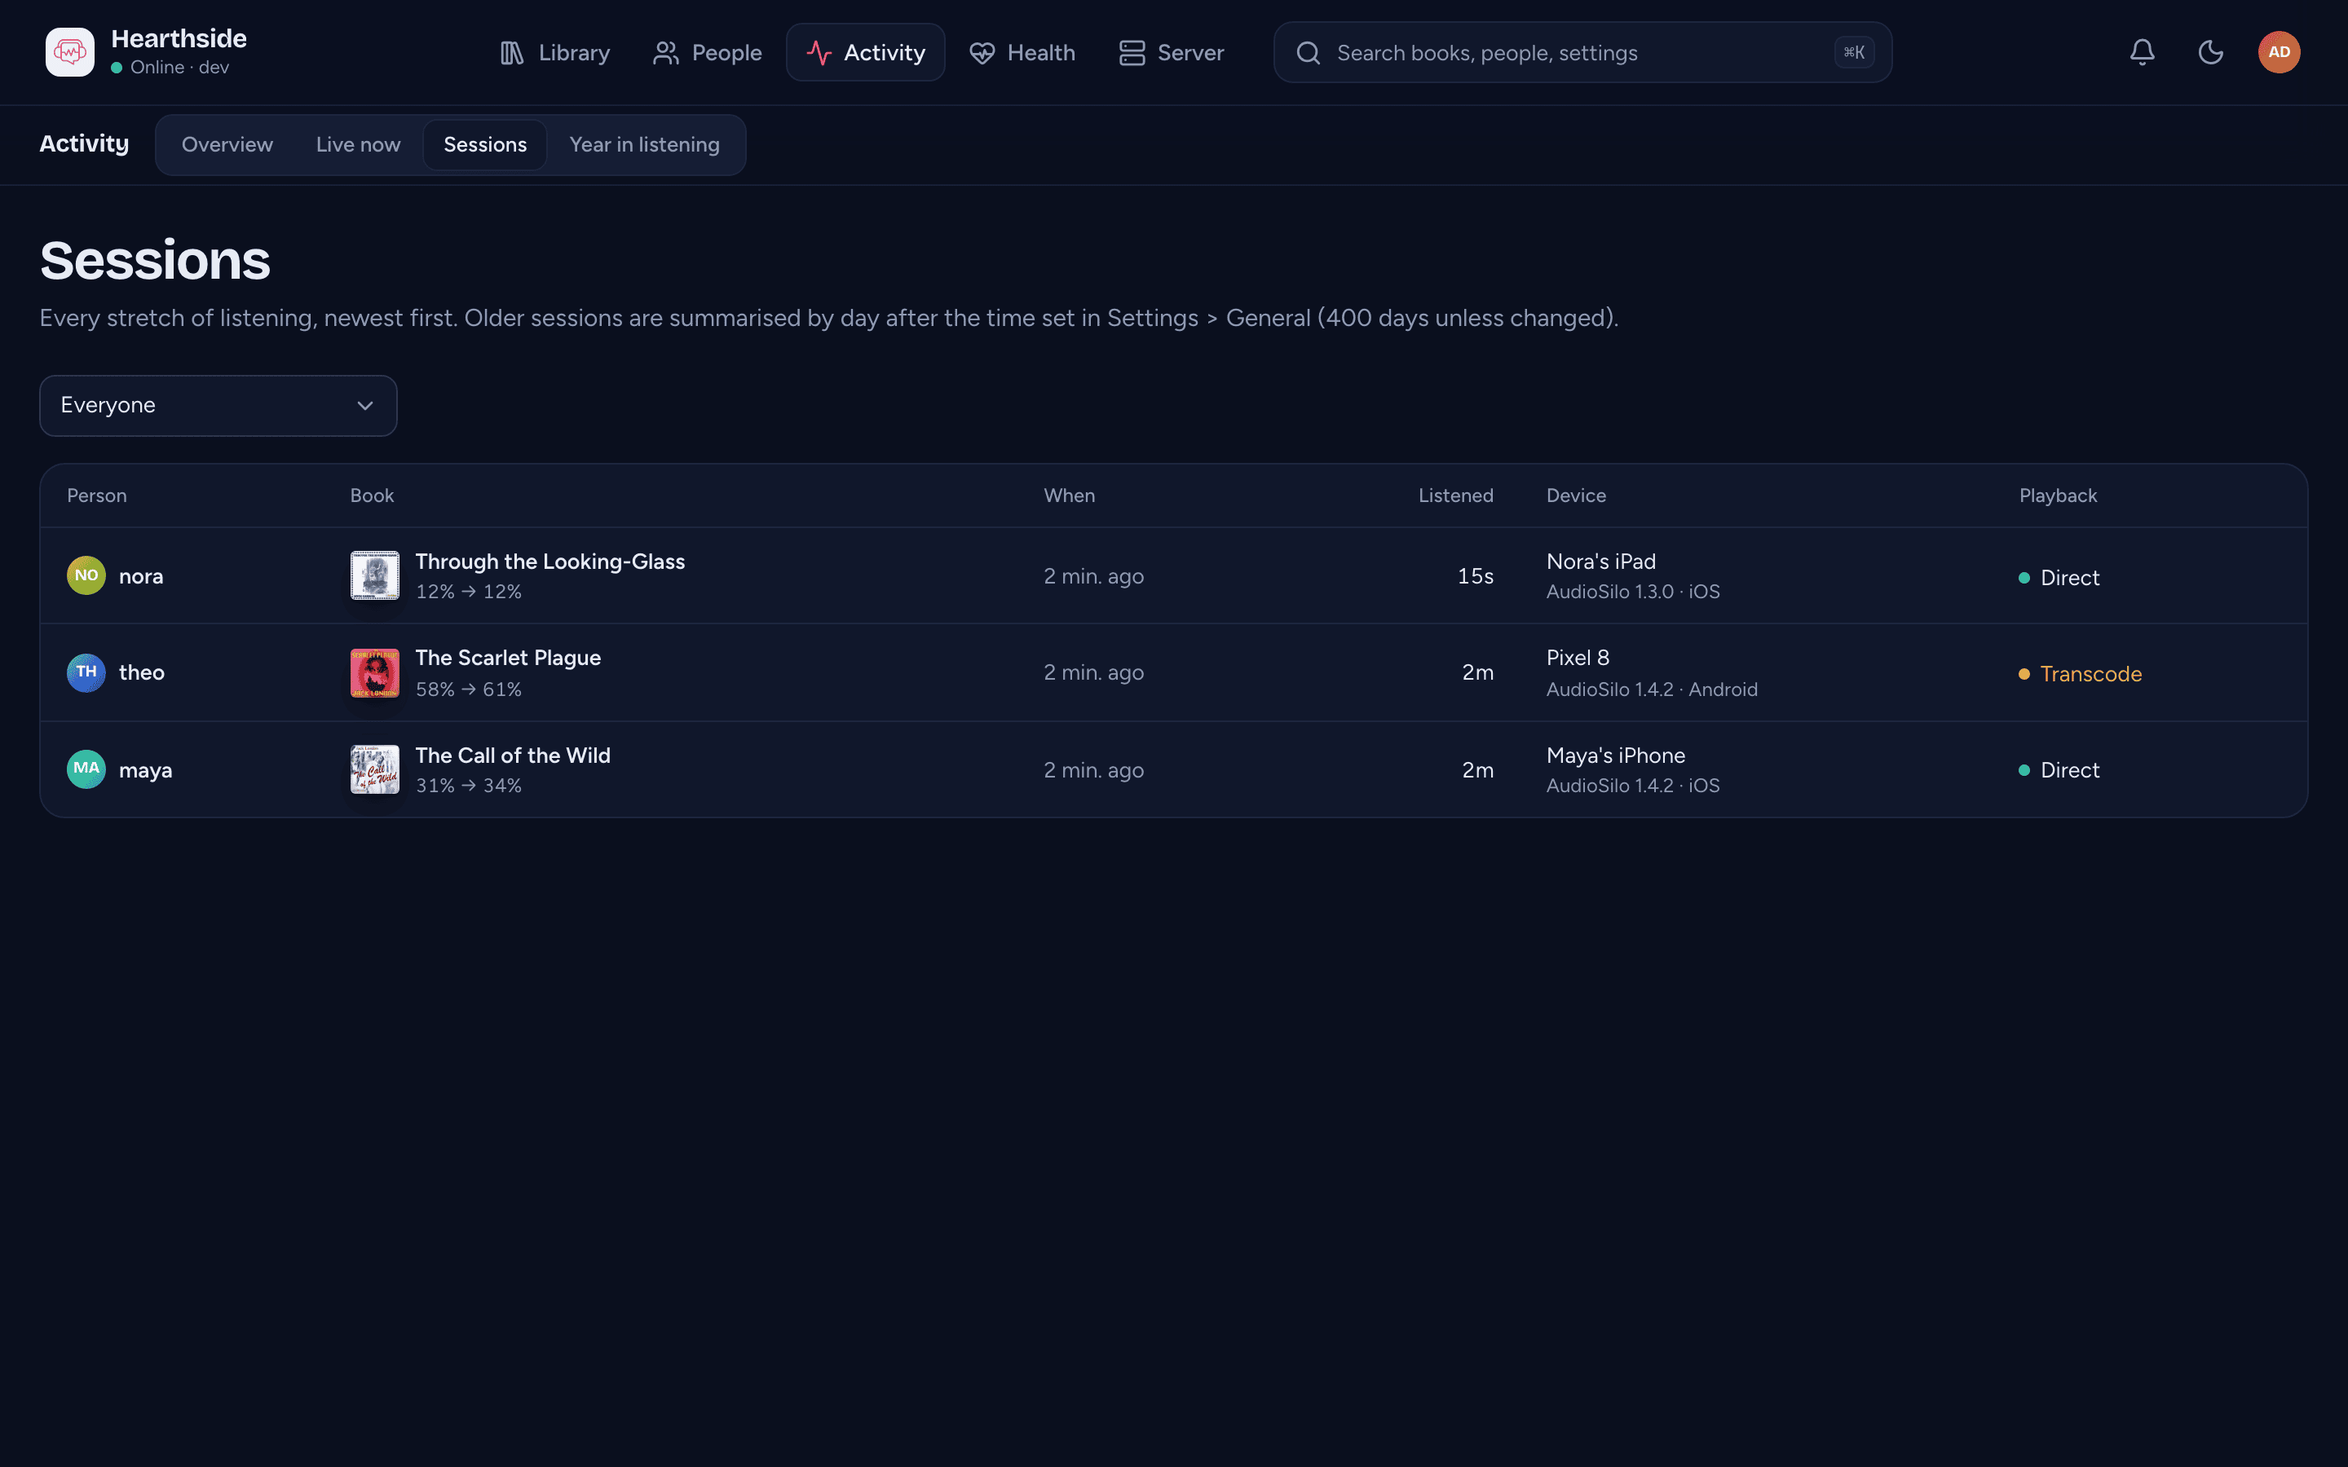Screen dimensions: 2348x1467
Task: Click the search magnifier icon
Action: point(1308,52)
